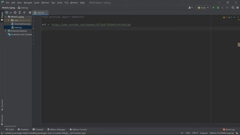Screen dimensions: 240x135
Task: Open the Terminal tool window
Action: [38, 129]
